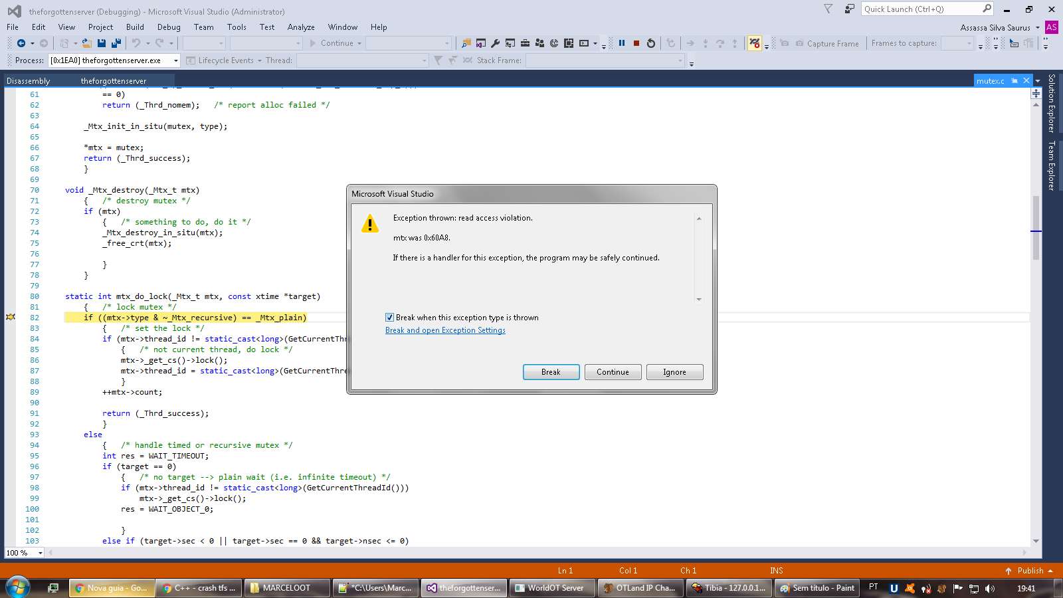Toggle the highlighted debug button on toolbar
Viewport: 1063px width, 598px height.
tap(755, 43)
